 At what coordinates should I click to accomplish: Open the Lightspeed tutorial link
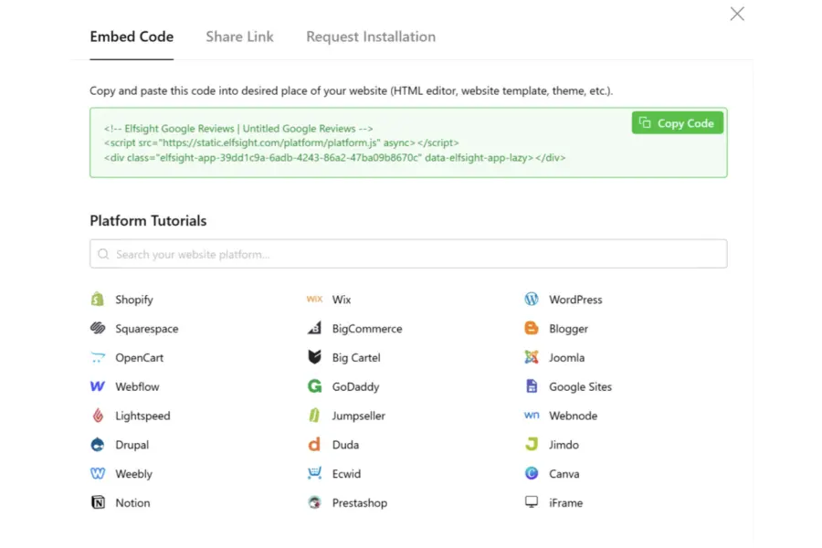coord(142,416)
